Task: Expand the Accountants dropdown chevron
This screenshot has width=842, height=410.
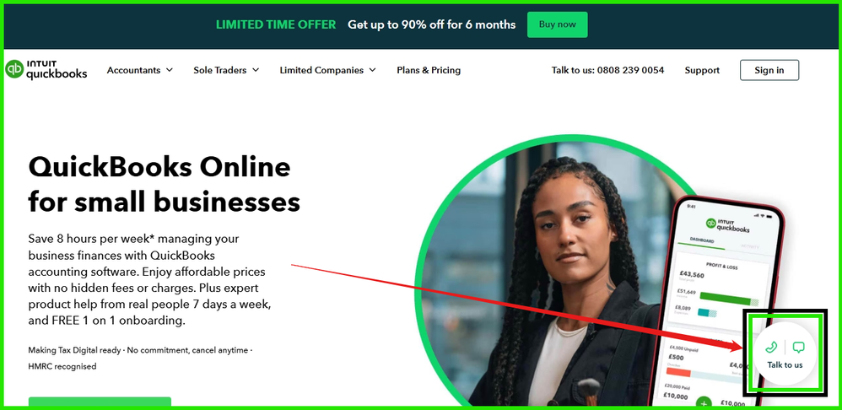Action: [169, 70]
